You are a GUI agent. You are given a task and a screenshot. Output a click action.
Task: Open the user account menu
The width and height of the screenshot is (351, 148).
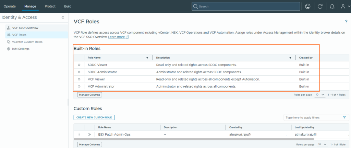[x=345, y=7]
